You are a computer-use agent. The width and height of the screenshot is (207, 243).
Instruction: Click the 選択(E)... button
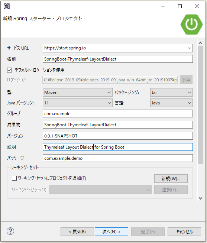(x=171, y=190)
